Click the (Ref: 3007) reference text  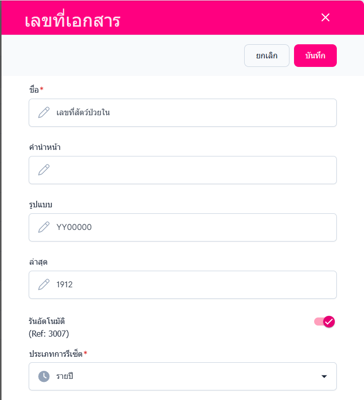pos(49,333)
